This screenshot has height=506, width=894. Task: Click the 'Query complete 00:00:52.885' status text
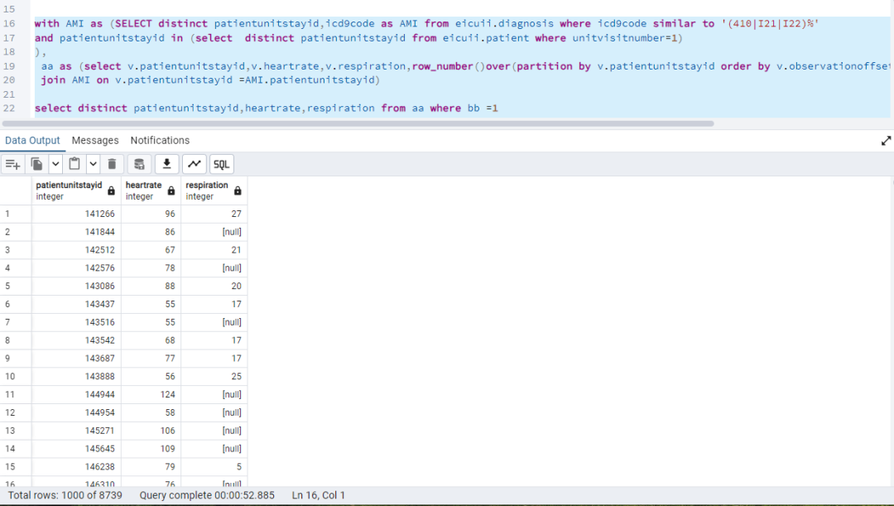pyautogui.click(x=207, y=495)
